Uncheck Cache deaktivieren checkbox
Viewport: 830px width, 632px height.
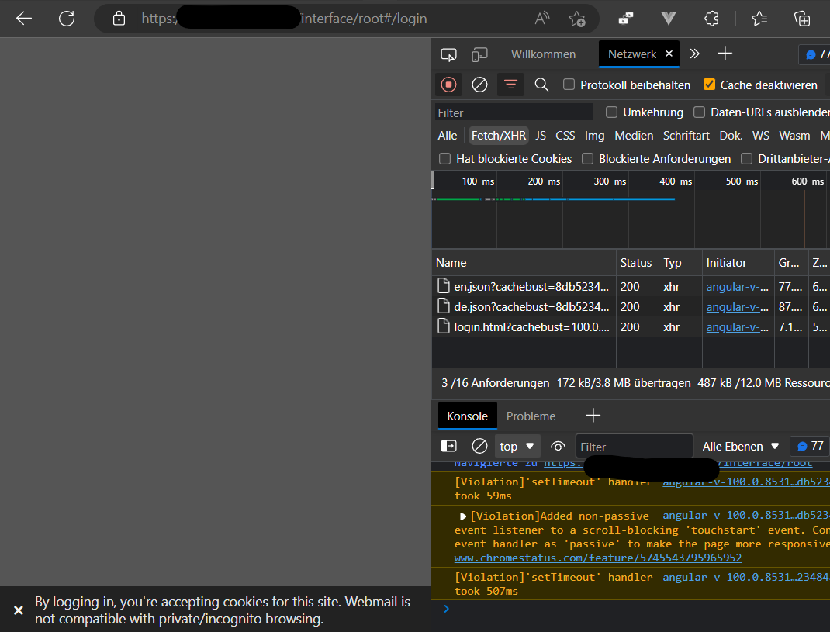pyautogui.click(x=709, y=85)
